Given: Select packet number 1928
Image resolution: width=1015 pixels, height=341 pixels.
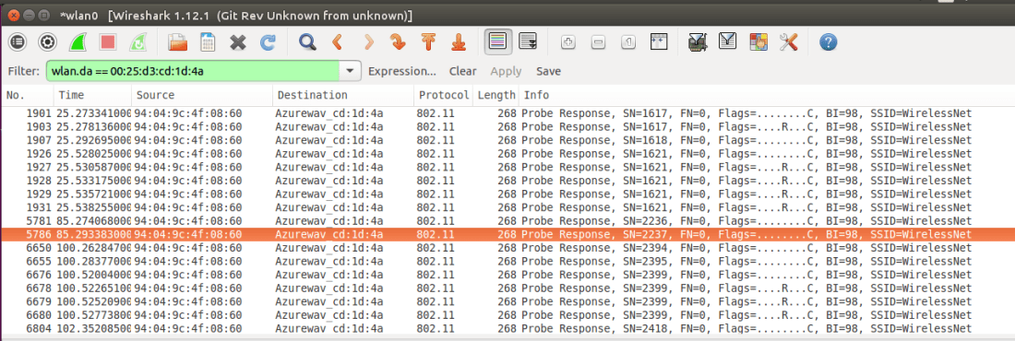Looking at the screenshot, I should tap(507, 181).
